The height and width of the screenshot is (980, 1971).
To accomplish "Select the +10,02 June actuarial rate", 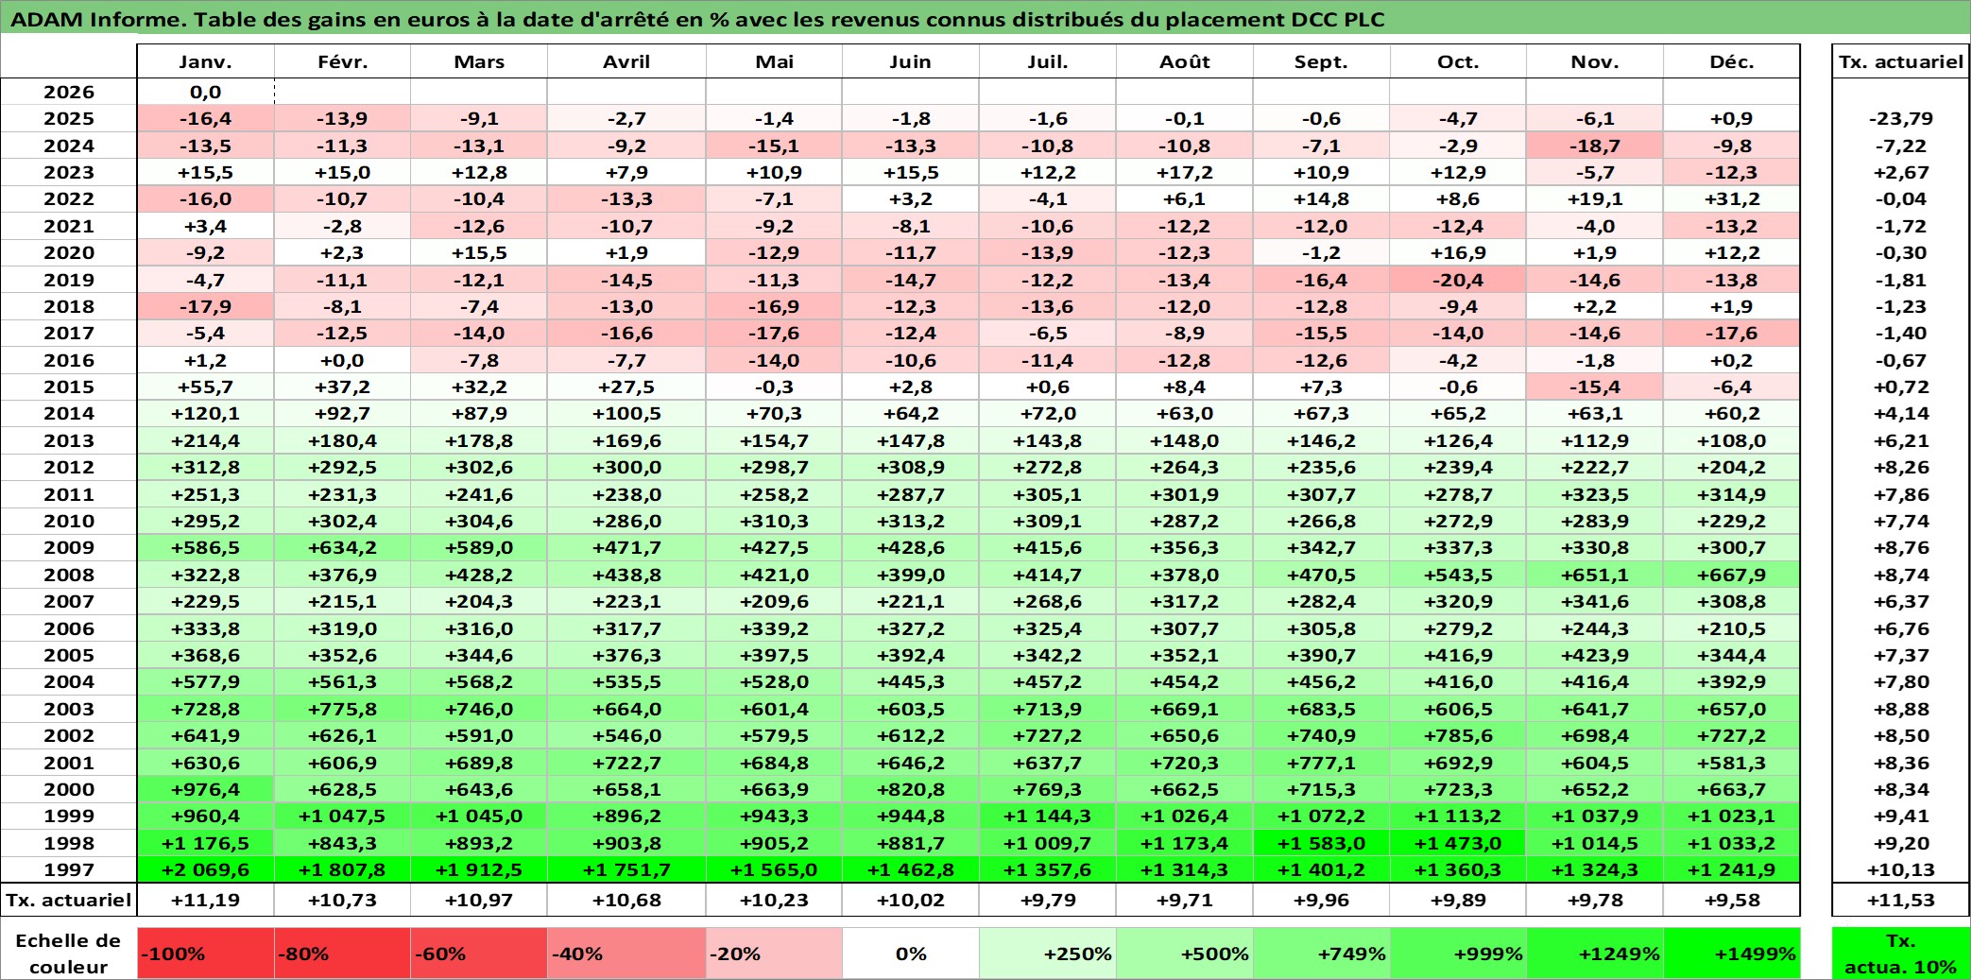I will (x=911, y=900).
